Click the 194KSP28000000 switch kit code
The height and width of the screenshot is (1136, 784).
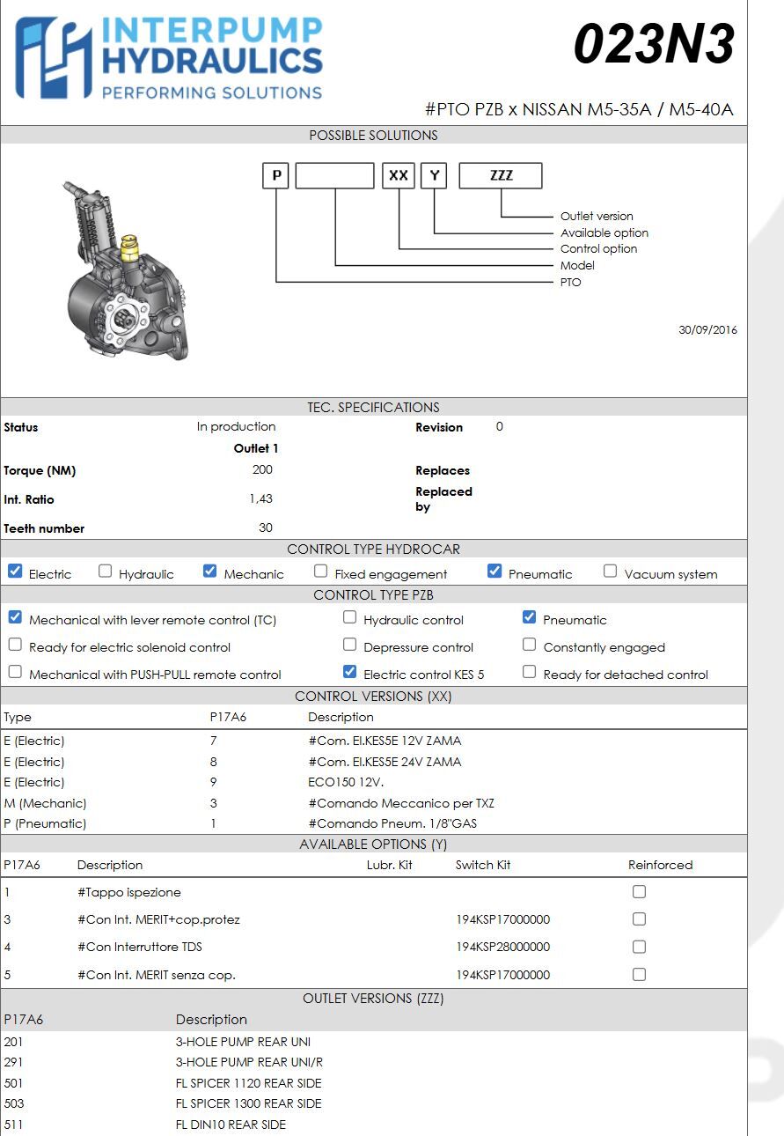pyautogui.click(x=502, y=948)
